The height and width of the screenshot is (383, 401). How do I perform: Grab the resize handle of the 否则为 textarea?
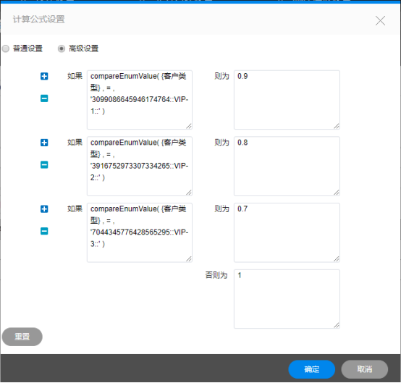pos(337,325)
